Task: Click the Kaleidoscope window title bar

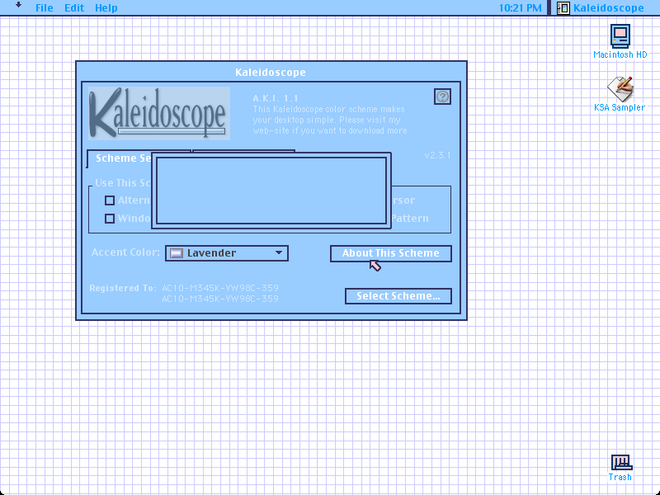Action: pos(271,72)
